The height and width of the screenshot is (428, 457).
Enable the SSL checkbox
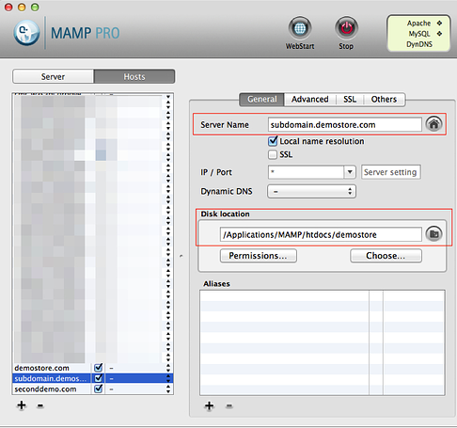pos(273,154)
